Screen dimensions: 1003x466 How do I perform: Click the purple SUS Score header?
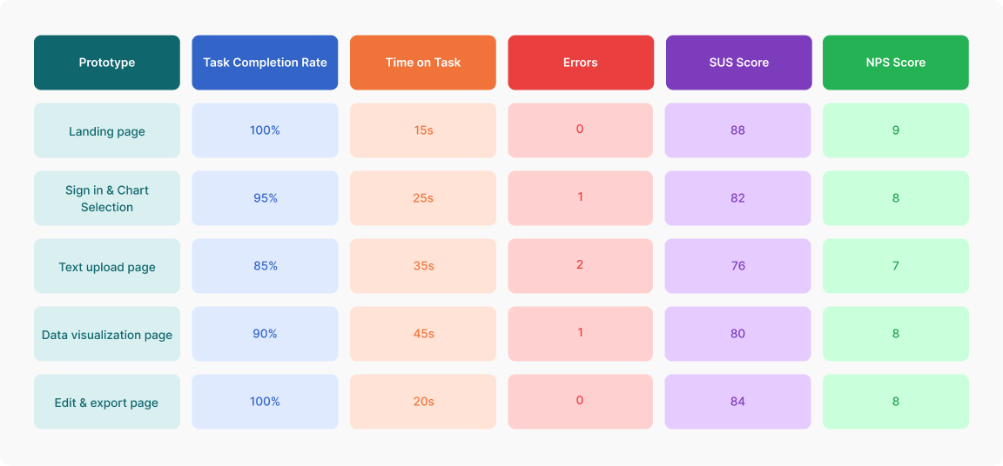(738, 63)
